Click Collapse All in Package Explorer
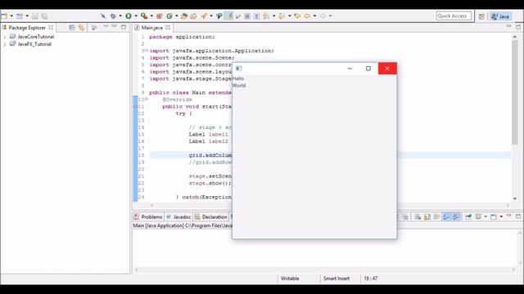524x294 pixels. coord(72,27)
